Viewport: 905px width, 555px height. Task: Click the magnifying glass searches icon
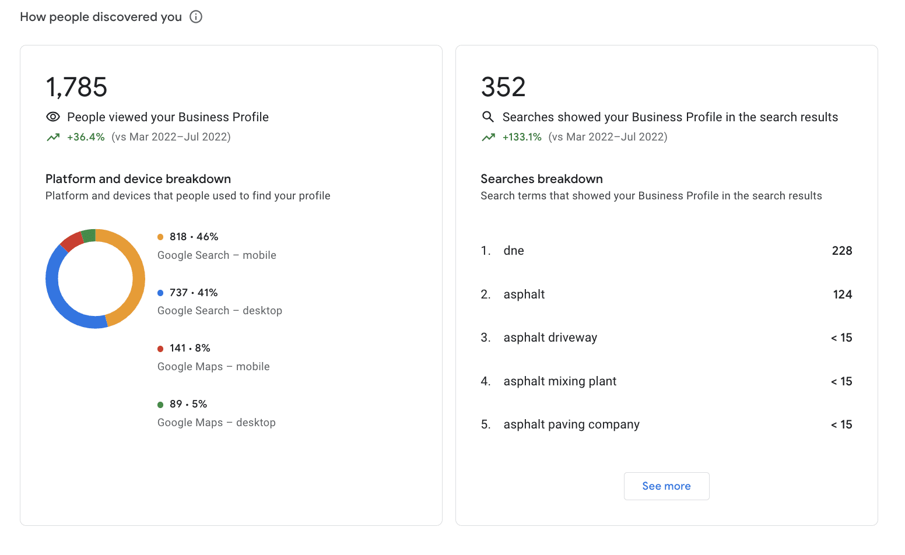pyautogui.click(x=488, y=117)
